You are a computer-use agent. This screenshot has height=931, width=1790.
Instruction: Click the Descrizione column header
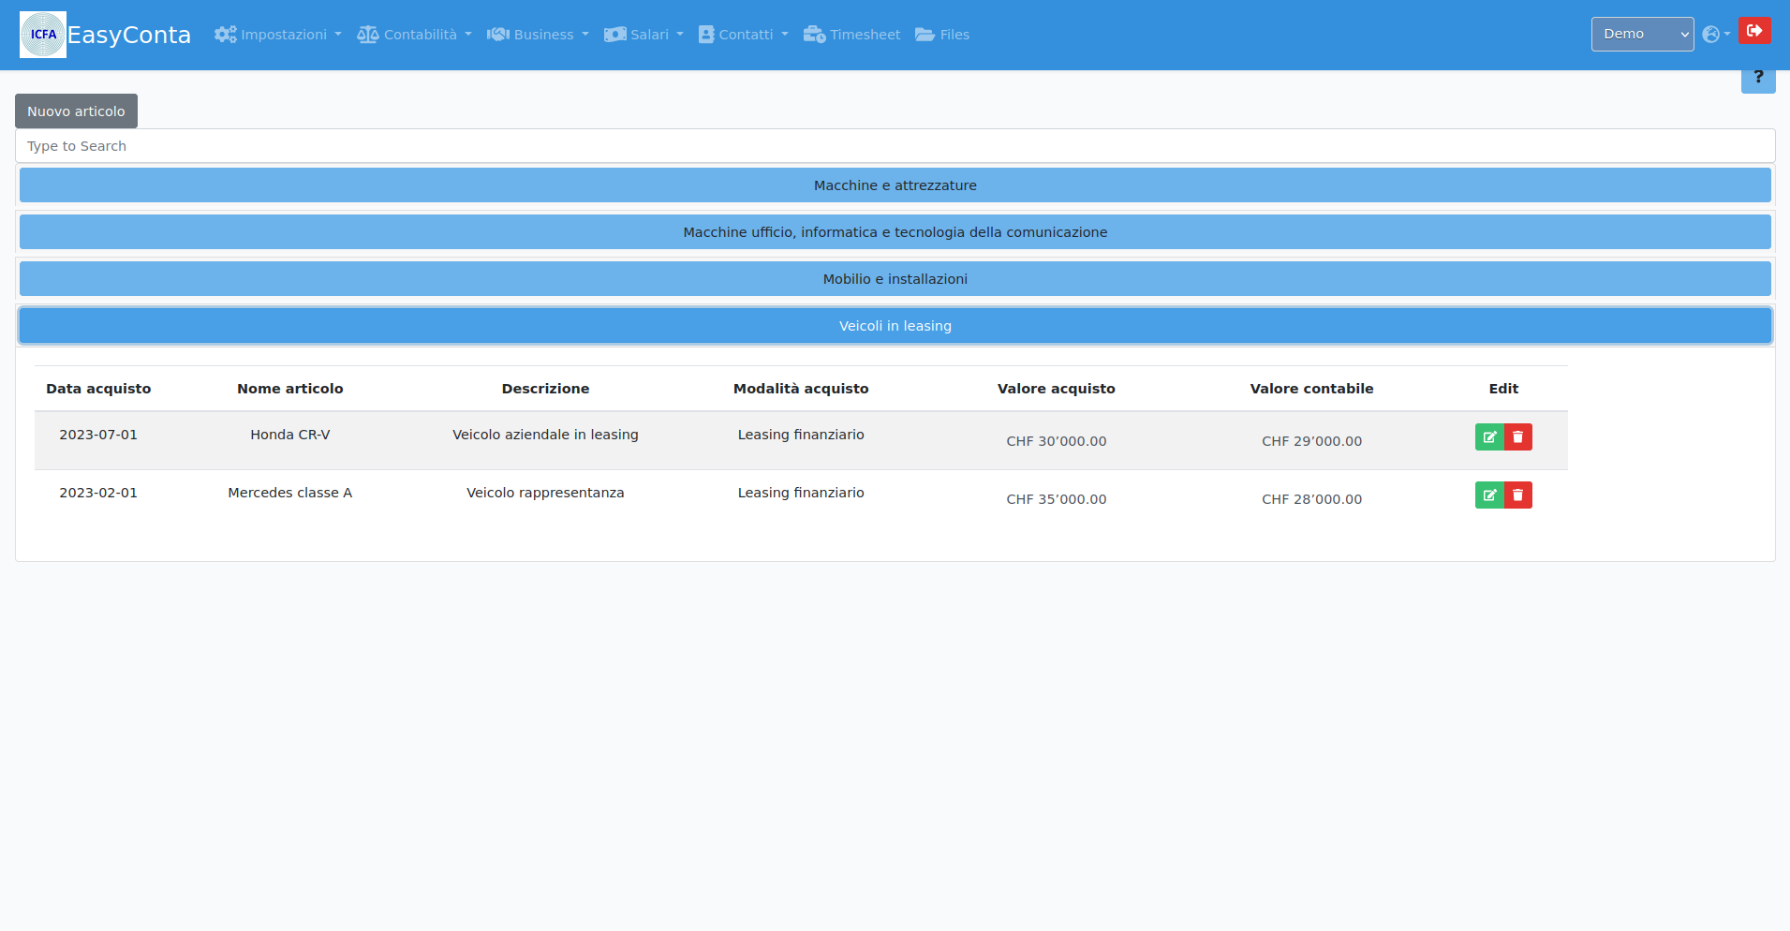pos(545,389)
